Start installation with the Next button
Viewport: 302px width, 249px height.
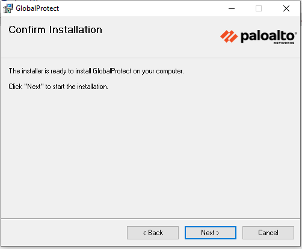tap(211, 233)
